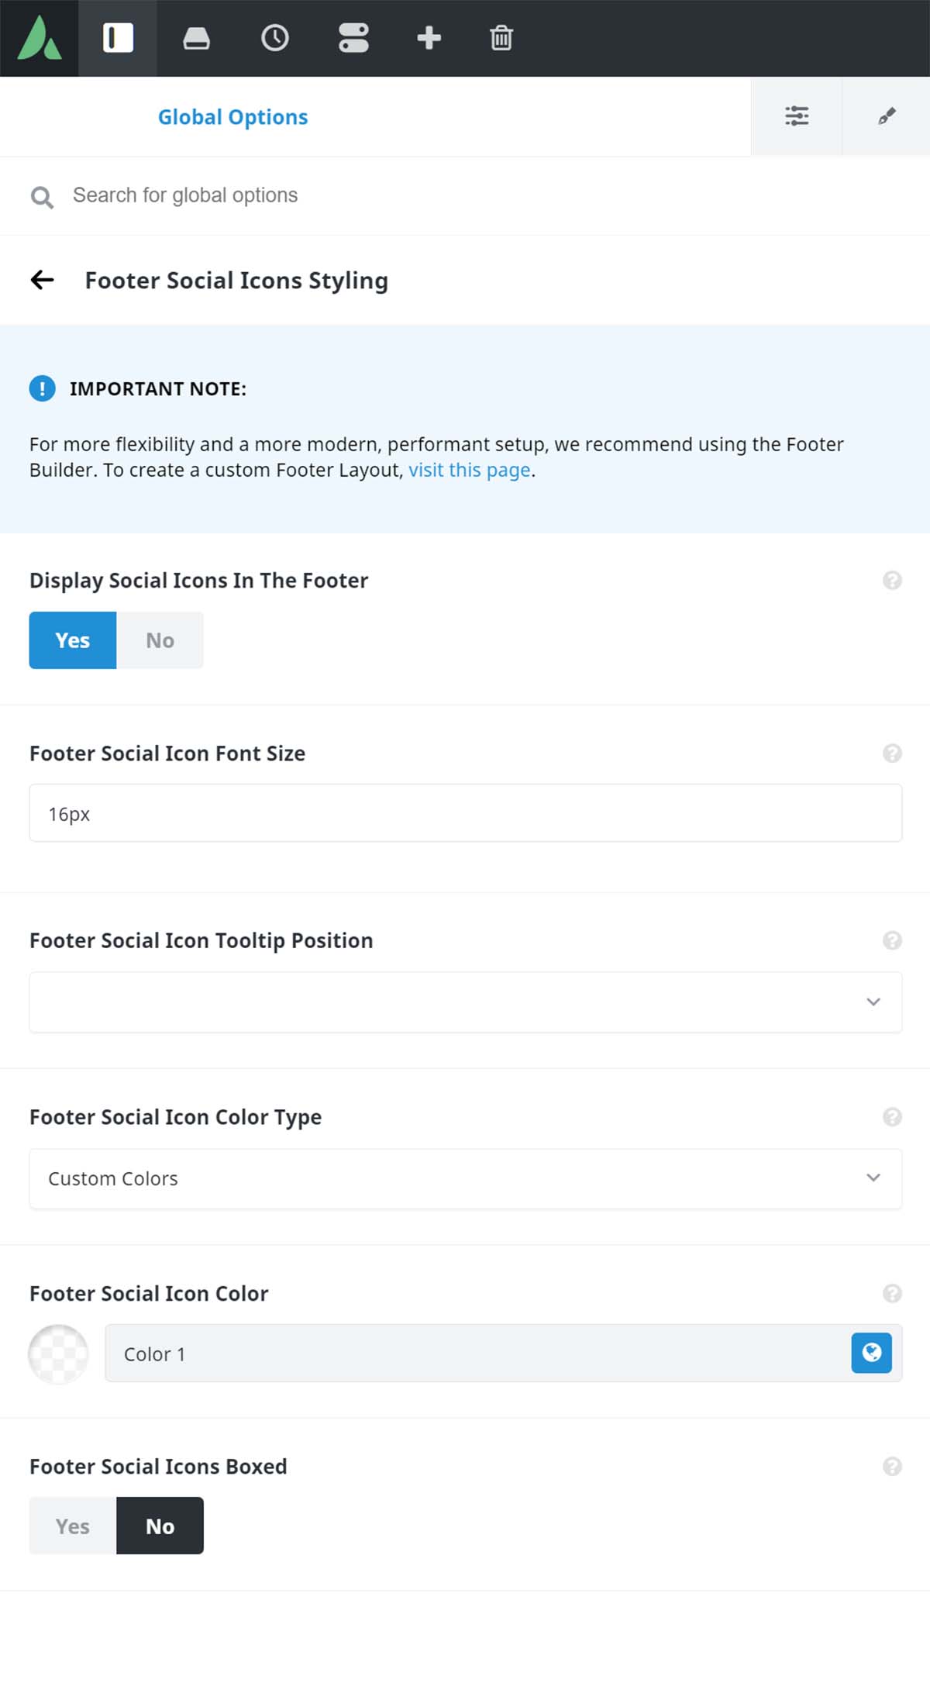The image size is (930, 1707).
Task: Expand Footer Social Icon Color Type dropdown
Action: 466,1178
